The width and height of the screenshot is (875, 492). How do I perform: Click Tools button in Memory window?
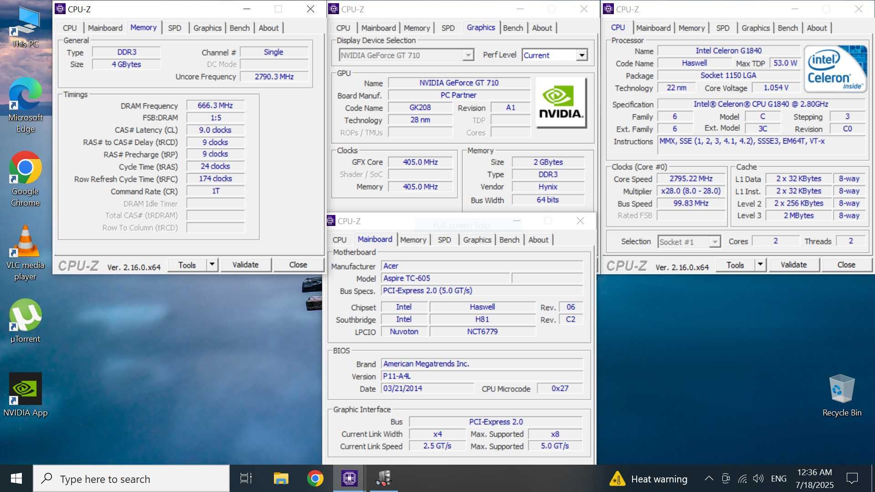point(187,265)
